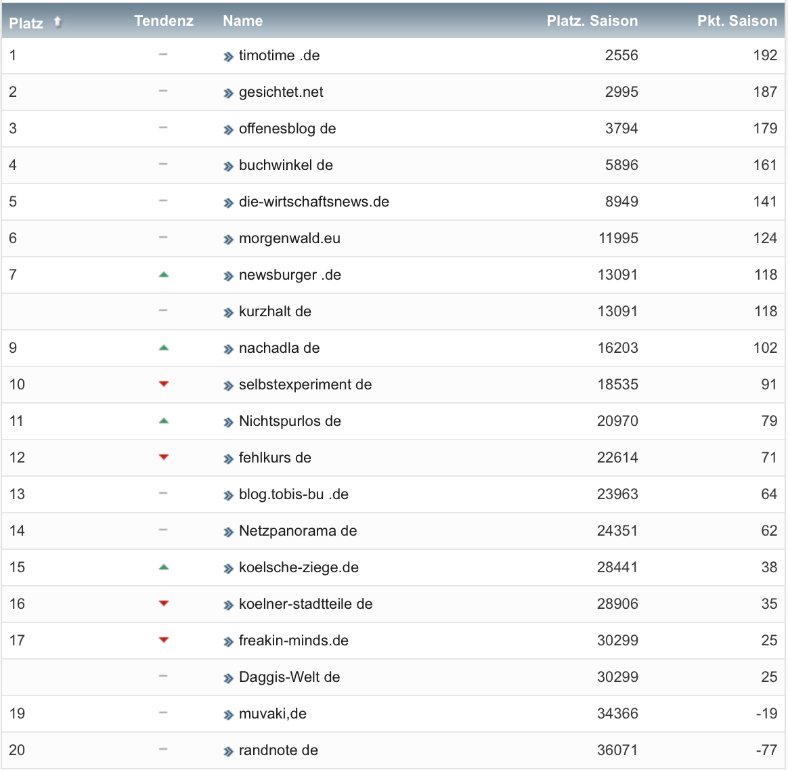Sort by Pkt. Saison column header
Screen dimensions: 788x772
pyautogui.click(x=737, y=20)
